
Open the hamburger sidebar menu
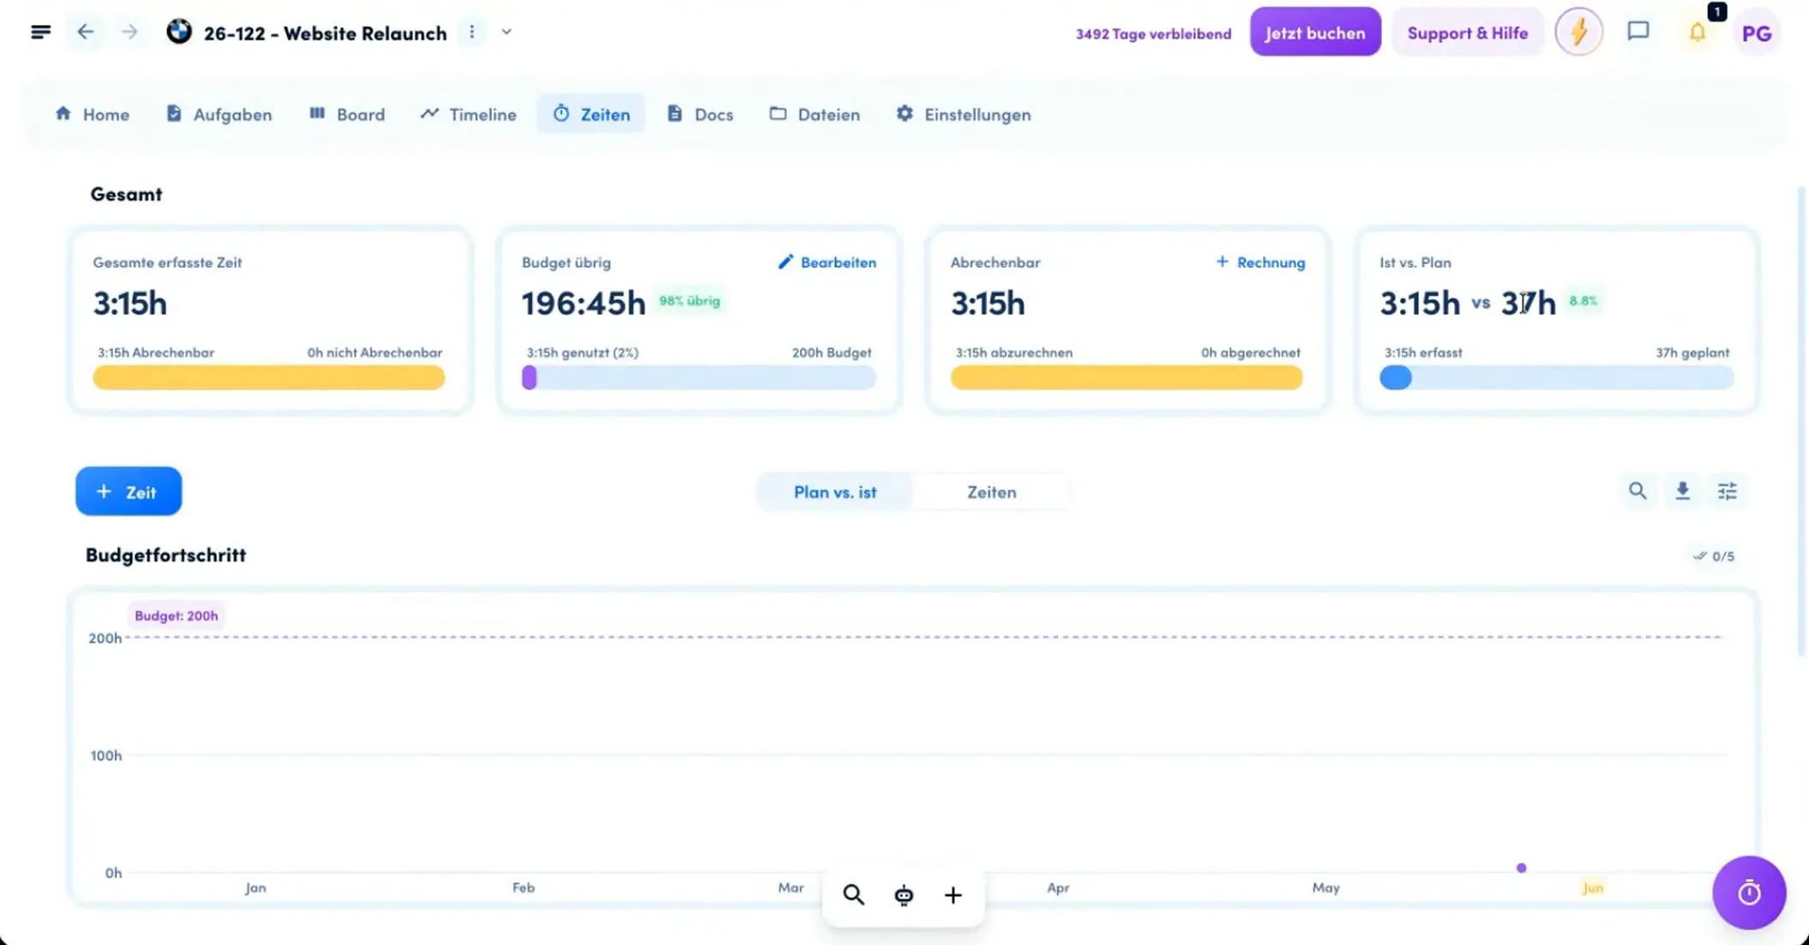pyautogui.click(x=40, y=33)
